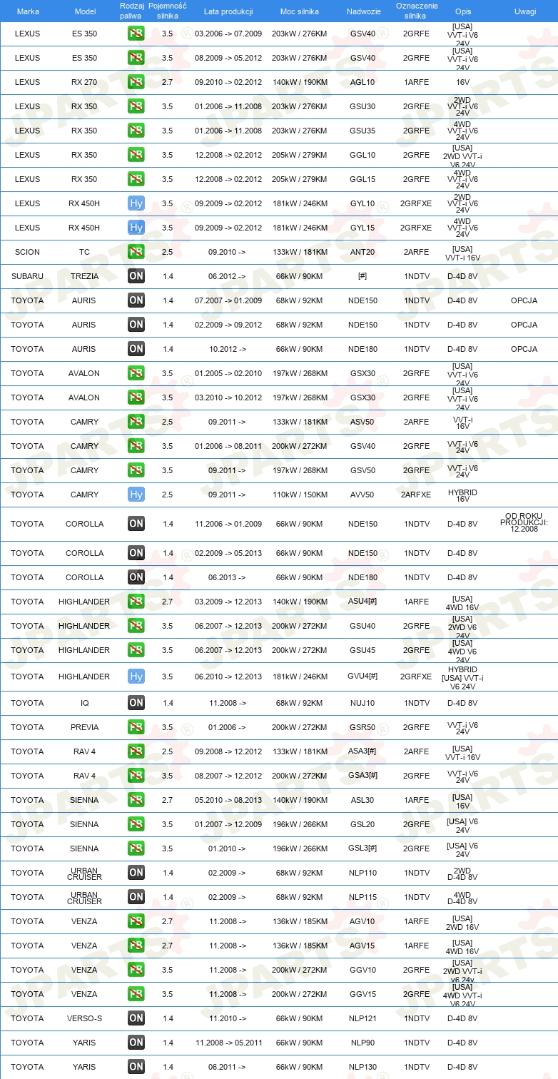Click the note OD ROKU PRODUKCJI: 12.2008
Screen dimensions: 558x1079
point(524,523)
